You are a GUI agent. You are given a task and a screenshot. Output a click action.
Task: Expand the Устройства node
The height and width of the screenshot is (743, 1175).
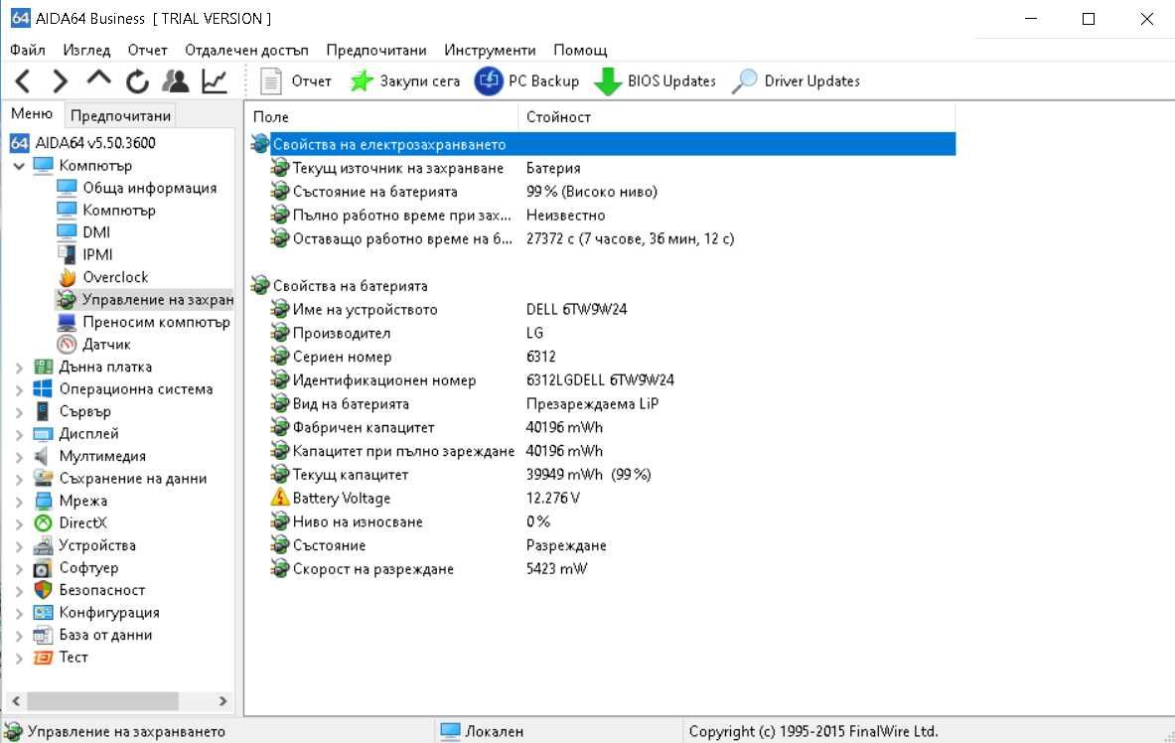[x=19, y=546]
